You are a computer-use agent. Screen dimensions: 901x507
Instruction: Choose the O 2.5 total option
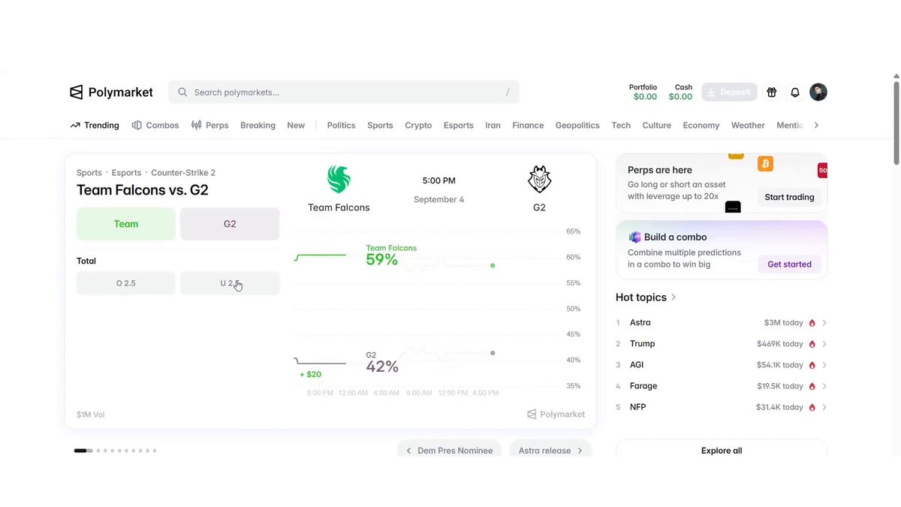point(126,283)
